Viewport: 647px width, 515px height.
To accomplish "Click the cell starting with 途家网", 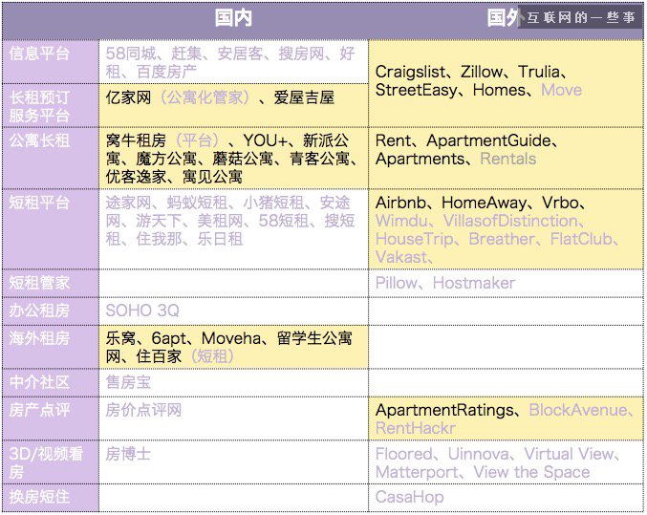I will tap(233, 229).
